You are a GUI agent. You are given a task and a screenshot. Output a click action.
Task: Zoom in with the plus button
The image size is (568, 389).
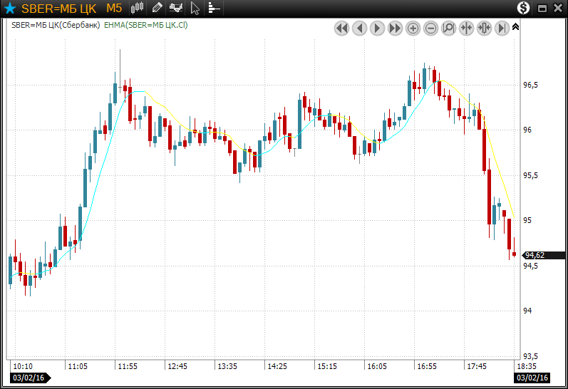(x=413, y=28)
